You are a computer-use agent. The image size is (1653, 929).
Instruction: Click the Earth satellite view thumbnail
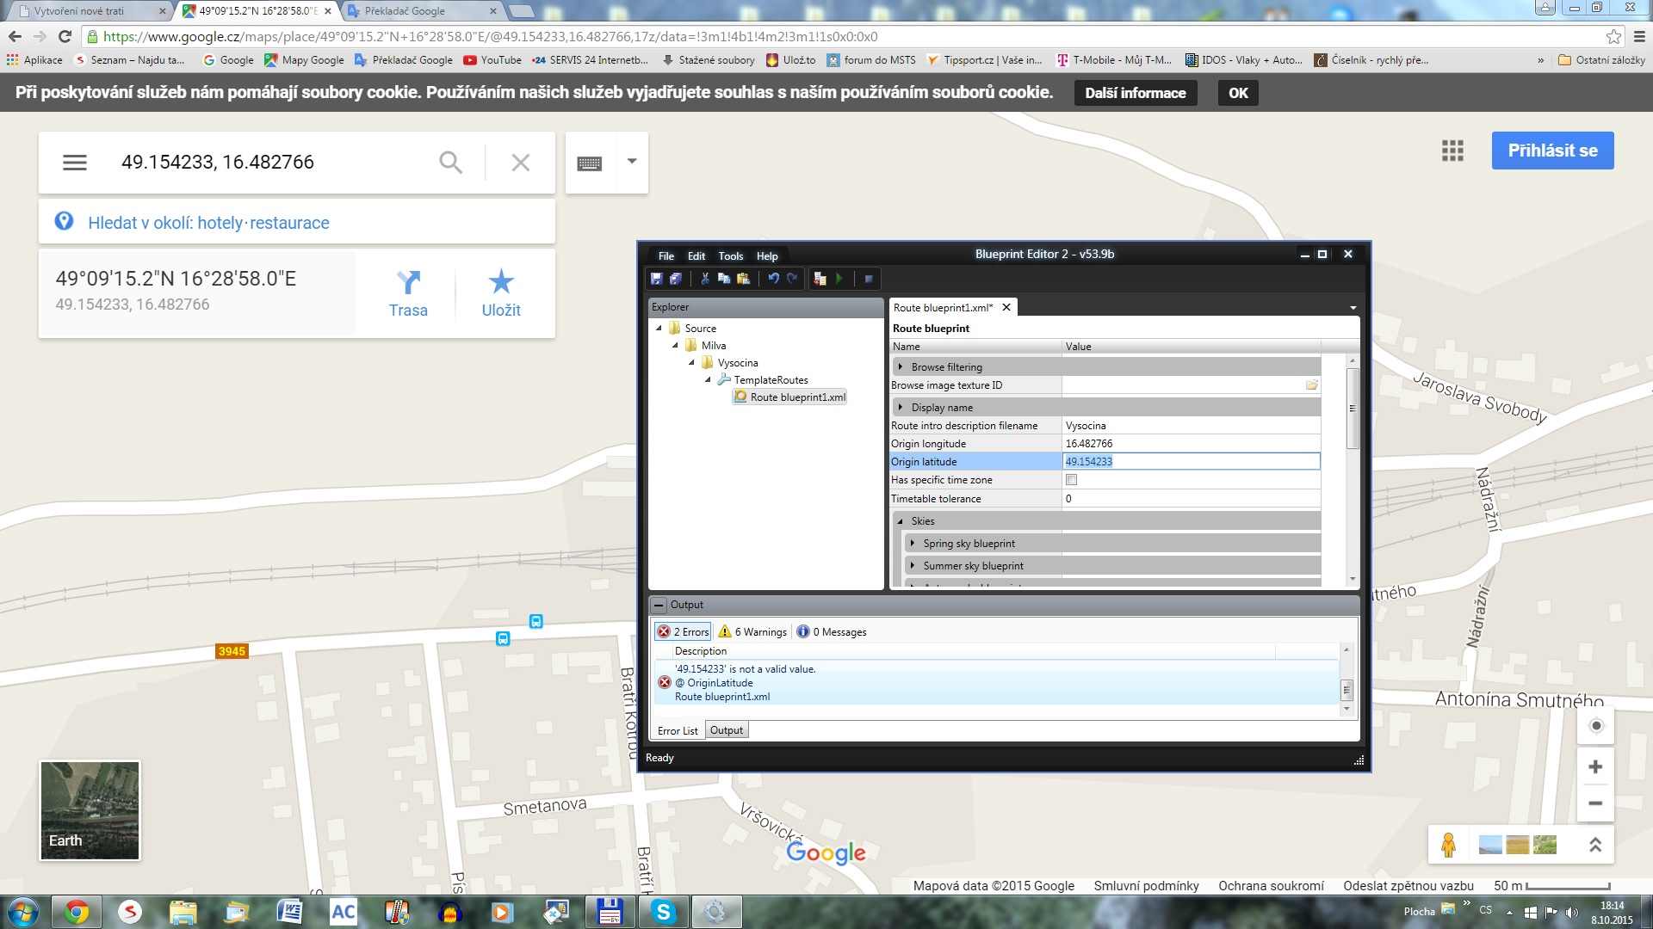tap(90, 810)
